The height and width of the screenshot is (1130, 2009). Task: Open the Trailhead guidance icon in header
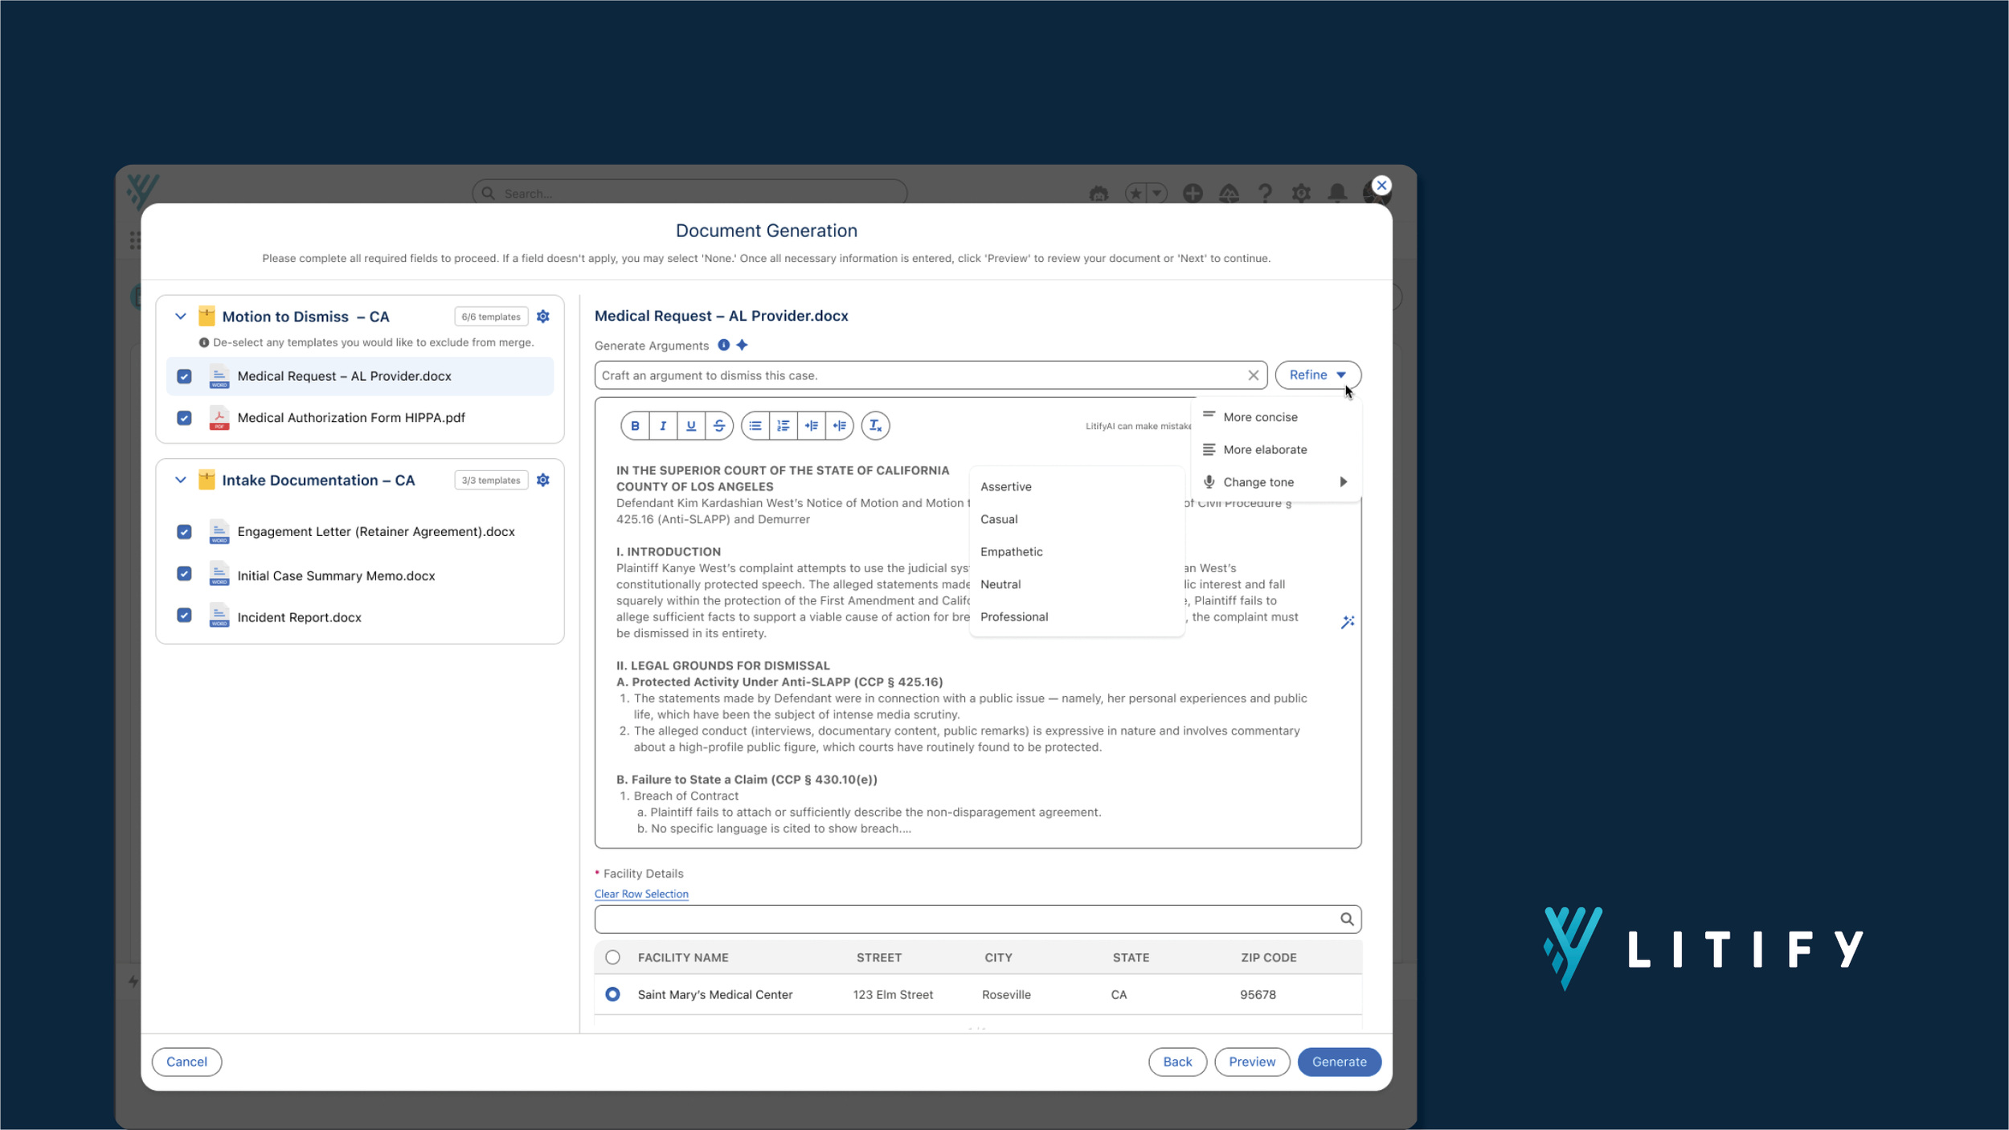pyautogui.click(x=1229, y=194)
